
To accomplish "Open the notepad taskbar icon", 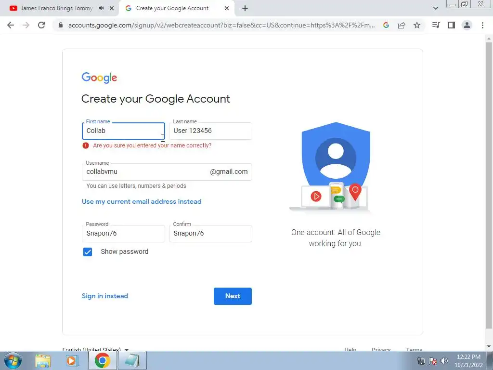I will click(132, 360).
